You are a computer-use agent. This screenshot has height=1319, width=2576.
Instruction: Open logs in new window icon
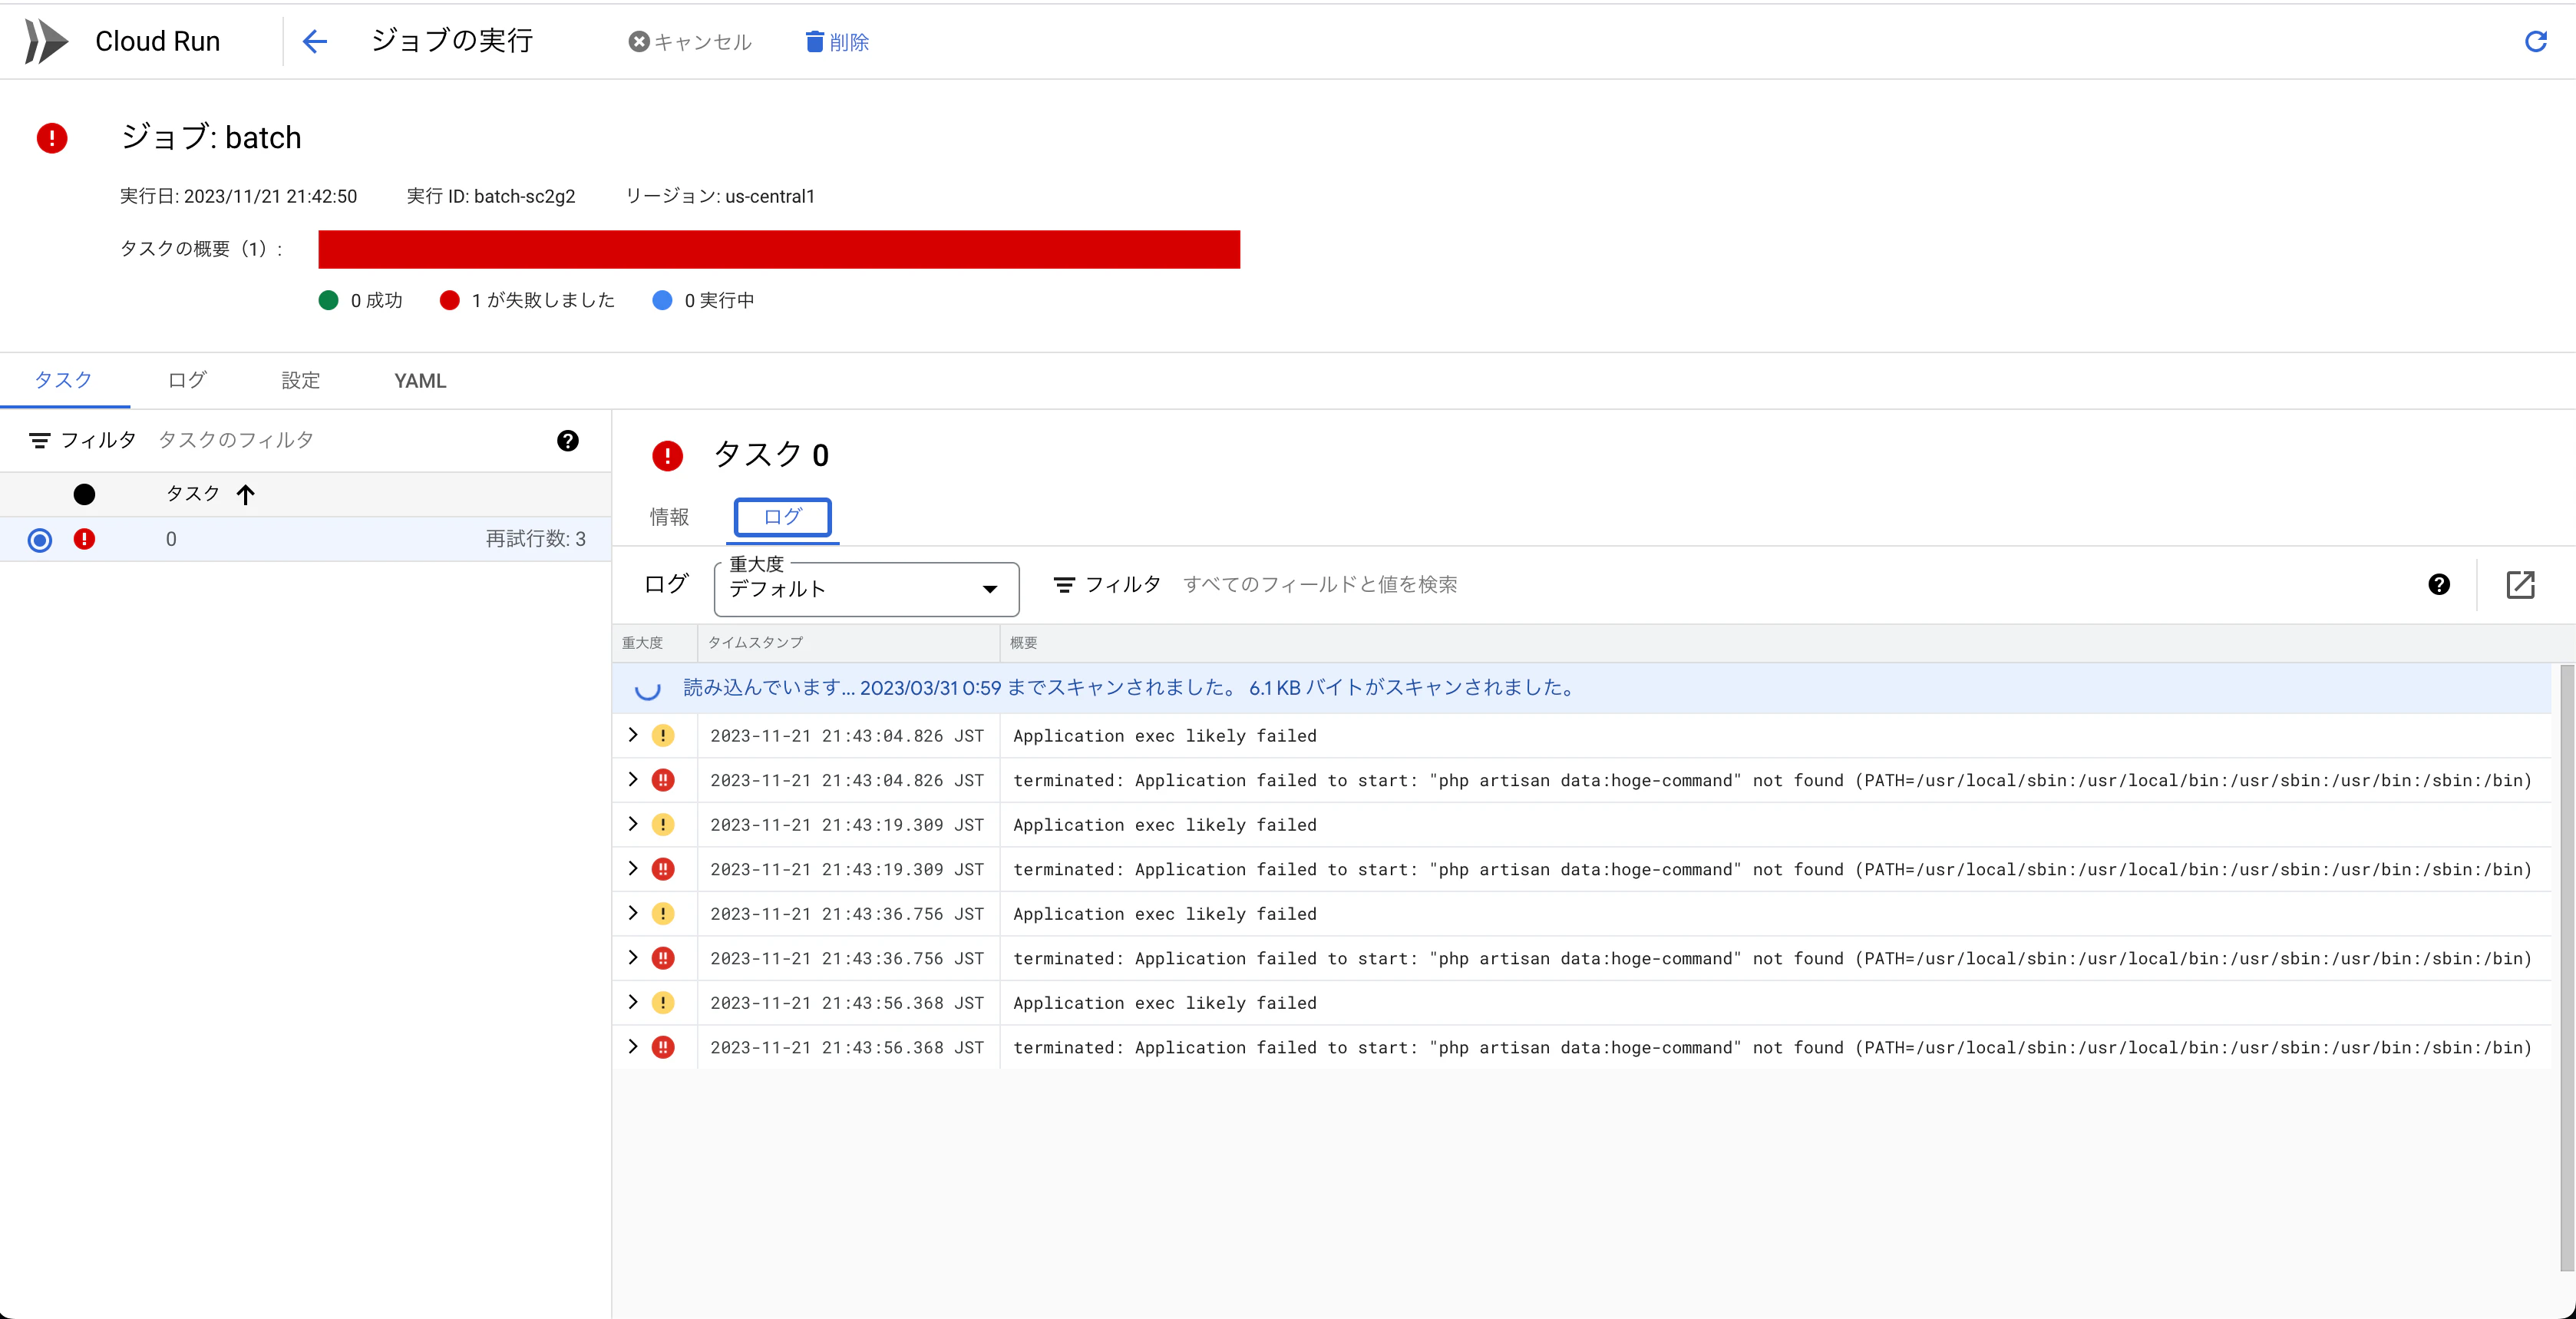(2520, 584)
